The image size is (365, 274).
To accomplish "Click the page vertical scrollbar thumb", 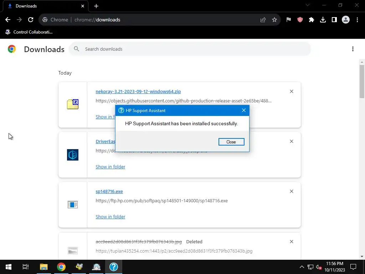I will [362, 82].
